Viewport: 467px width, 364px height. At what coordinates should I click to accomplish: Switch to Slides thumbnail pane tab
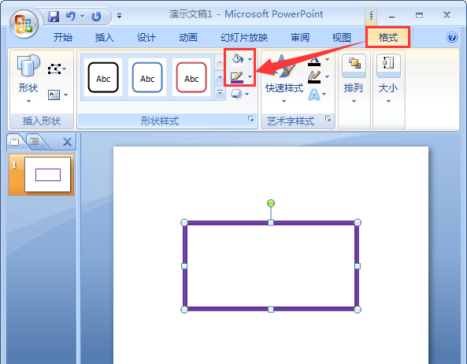click(15, 141)
